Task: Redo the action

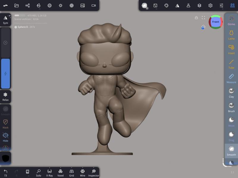Action: tap(16, 173)
